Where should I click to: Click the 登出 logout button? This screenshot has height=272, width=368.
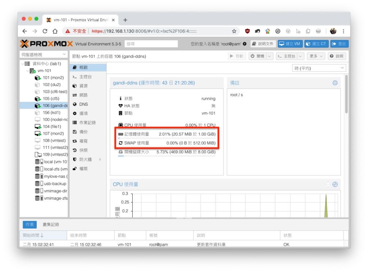tap(339, 44)
